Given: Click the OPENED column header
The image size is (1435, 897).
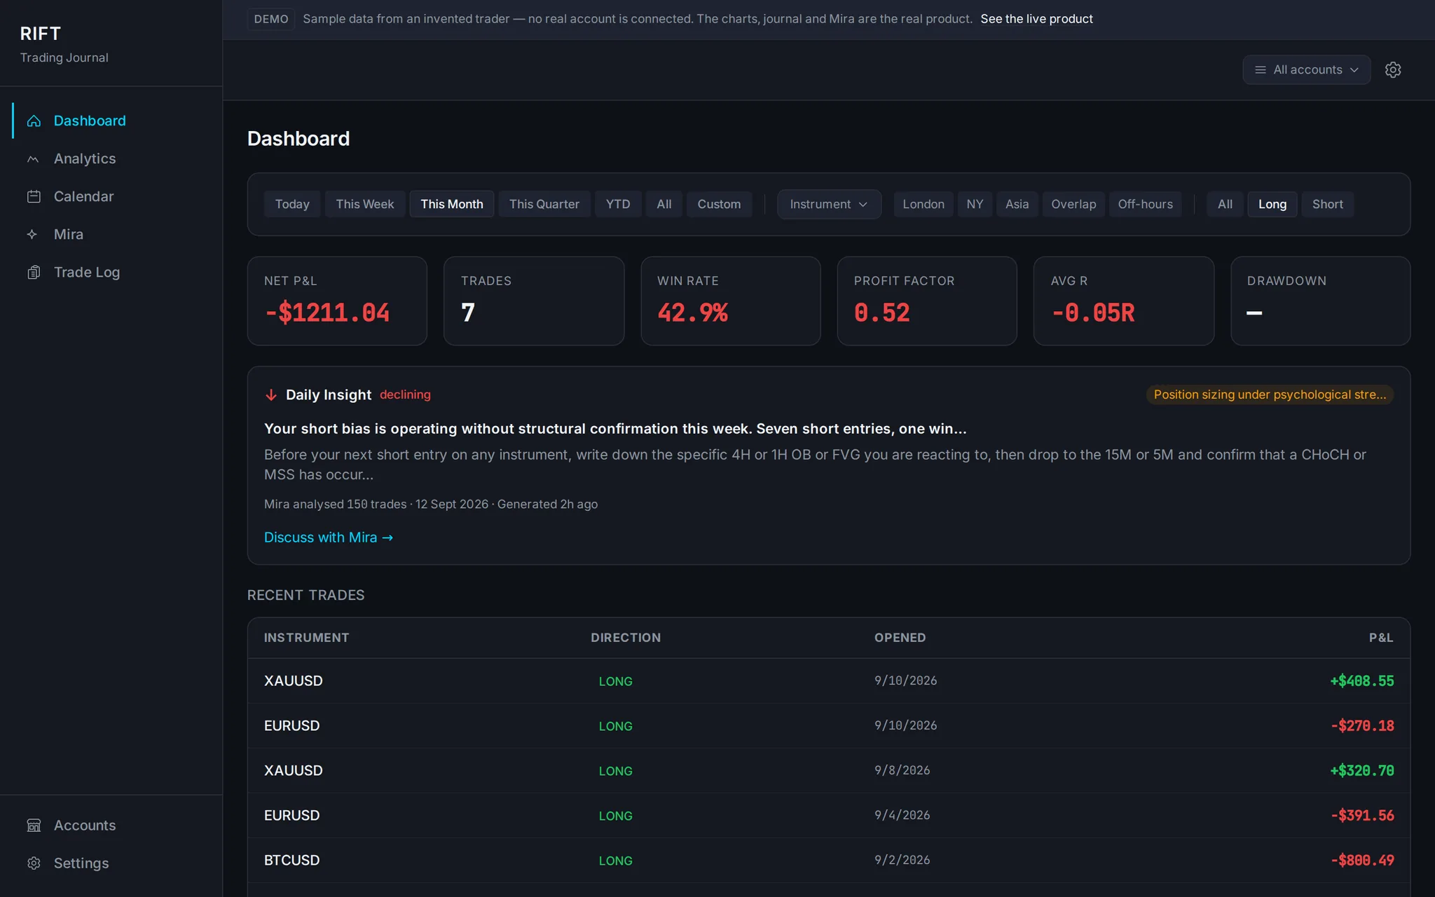Looking at the screenshot, I should pos(900,638).
